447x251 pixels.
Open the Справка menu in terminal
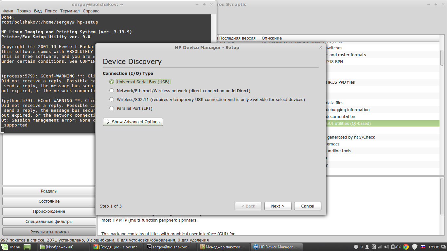pos(91,11)
